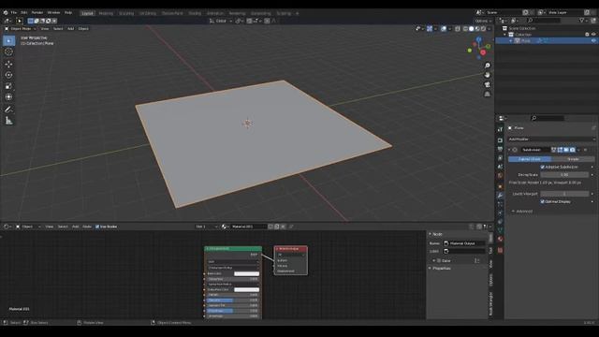Select the Measure tool
The height and width of the screenshot is (337, 599).
[x=8, y=121]
